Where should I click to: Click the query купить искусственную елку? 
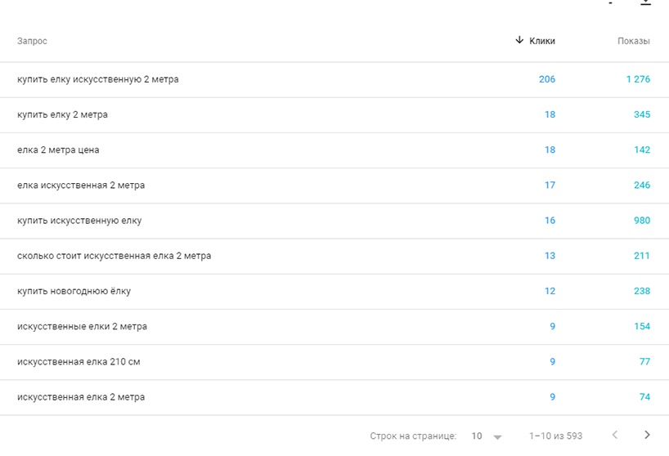click(79, 221)
